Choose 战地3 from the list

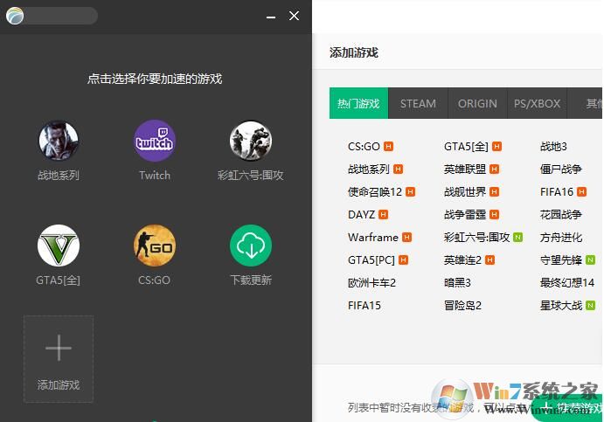pyautogui.click(x=553, y=147)
